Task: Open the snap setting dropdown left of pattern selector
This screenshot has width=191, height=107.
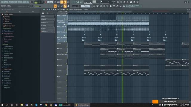Action: pos(76,6)
